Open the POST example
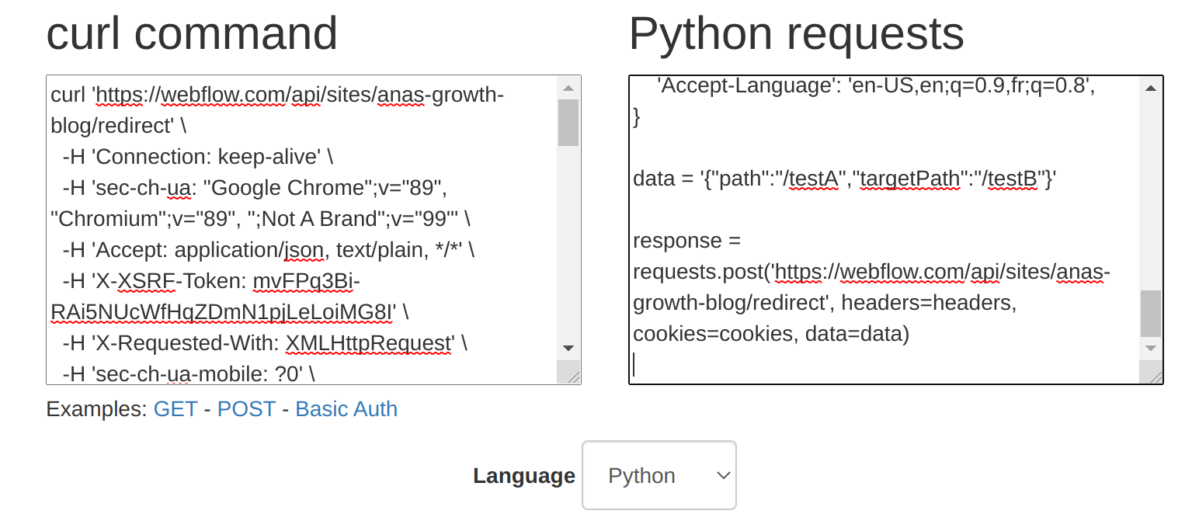Viewport: 1199px width, 514px height. 246,408
